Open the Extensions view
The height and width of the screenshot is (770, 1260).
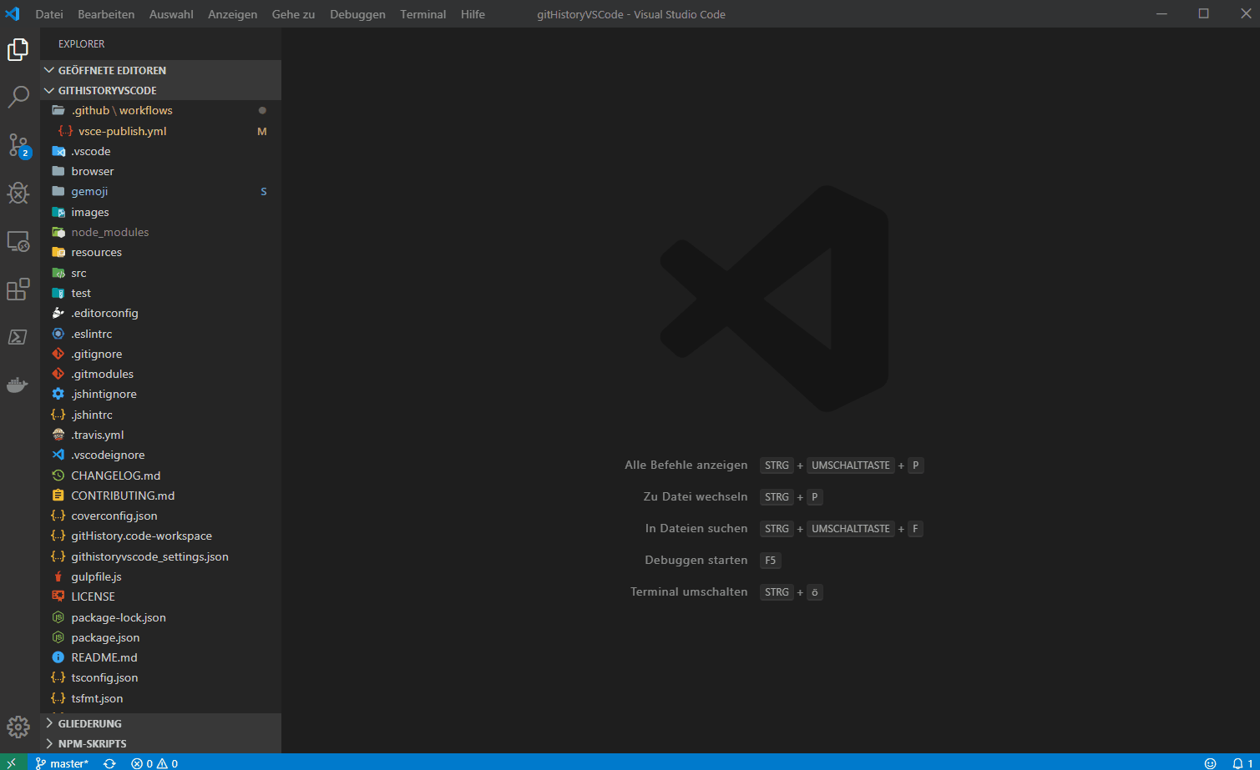coord(18,289)
